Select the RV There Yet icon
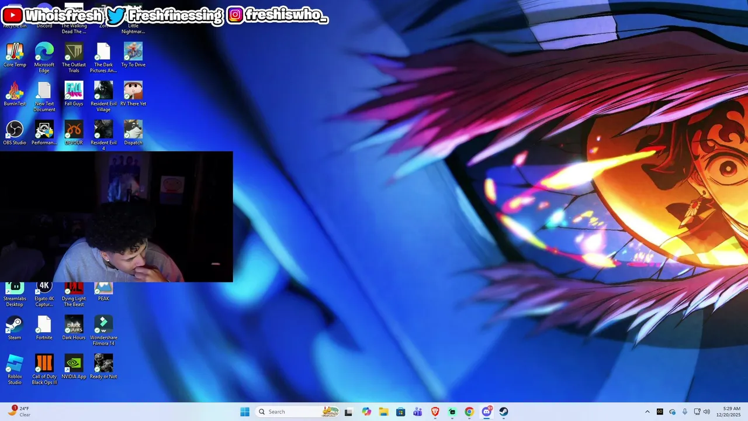The image size is (748, 421). coord(133,94)
